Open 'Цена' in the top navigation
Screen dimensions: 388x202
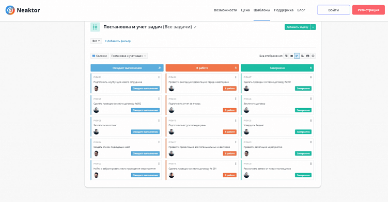245,10
